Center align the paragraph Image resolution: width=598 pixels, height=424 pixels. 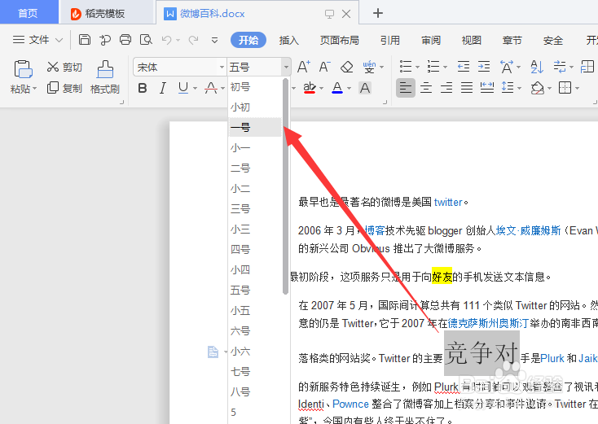click(426, 88)
